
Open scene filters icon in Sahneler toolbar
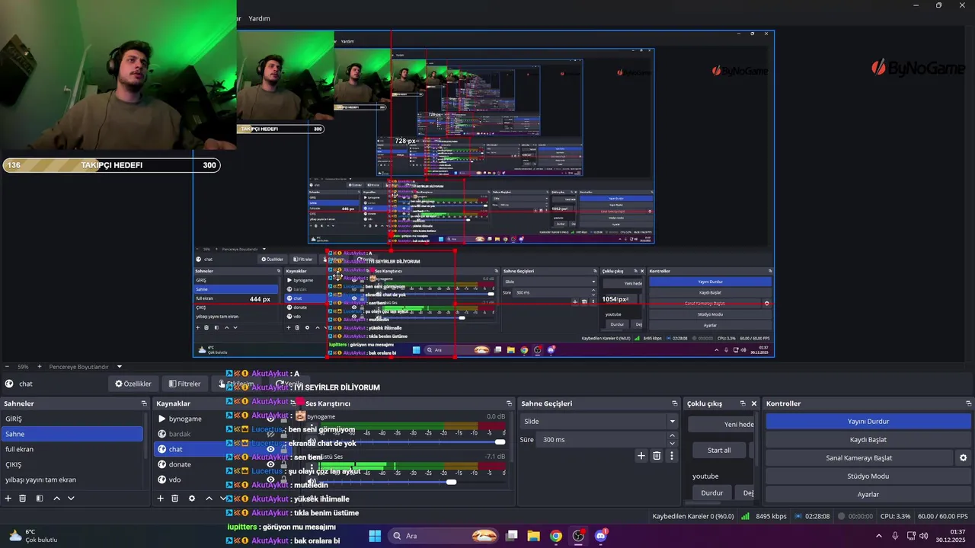click(40, 499)
